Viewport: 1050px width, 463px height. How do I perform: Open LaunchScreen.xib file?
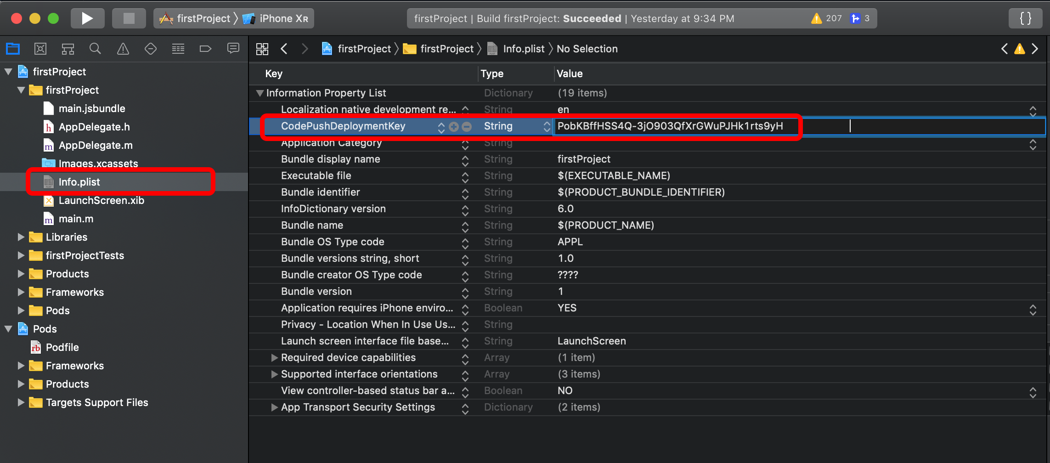click(x=101, y=200)
